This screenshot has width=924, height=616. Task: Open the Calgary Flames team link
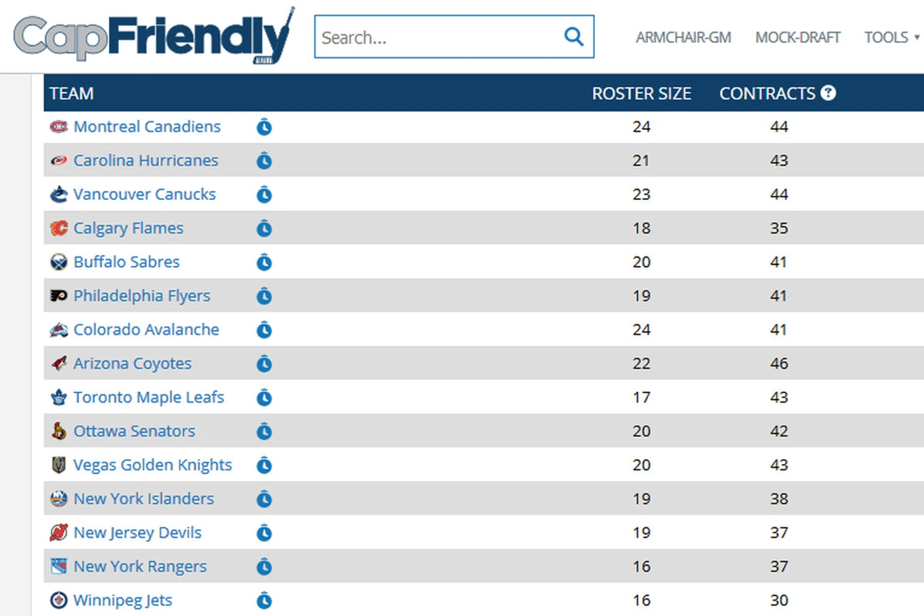pyautogui.click(x=128, y=228)
